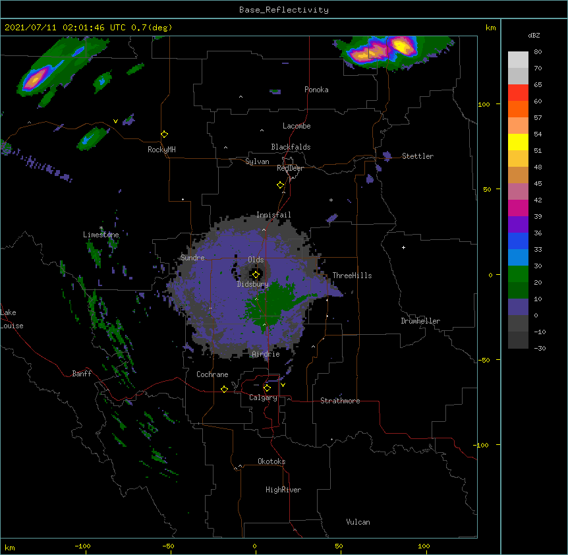Click the Sylvan label on the map

coord(257,161)
